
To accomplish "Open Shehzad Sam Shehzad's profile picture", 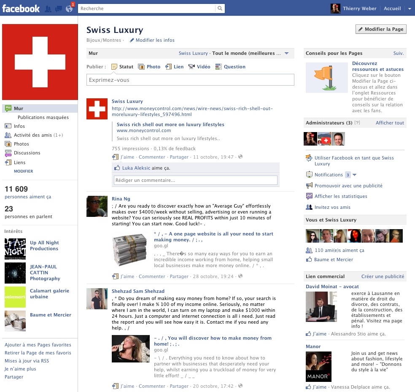I will pos(97,299).
